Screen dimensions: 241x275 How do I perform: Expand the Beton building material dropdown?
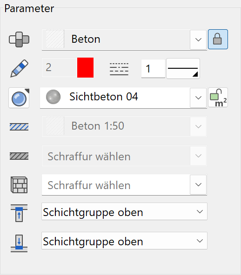pos(198,40)
